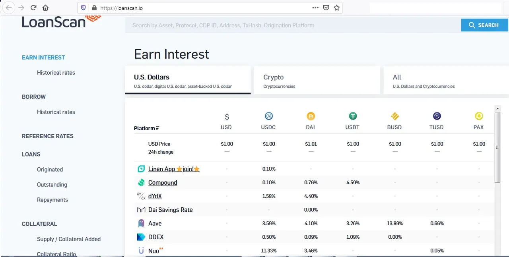Click DDEX USDT rate 1.09%

(353, 237)
